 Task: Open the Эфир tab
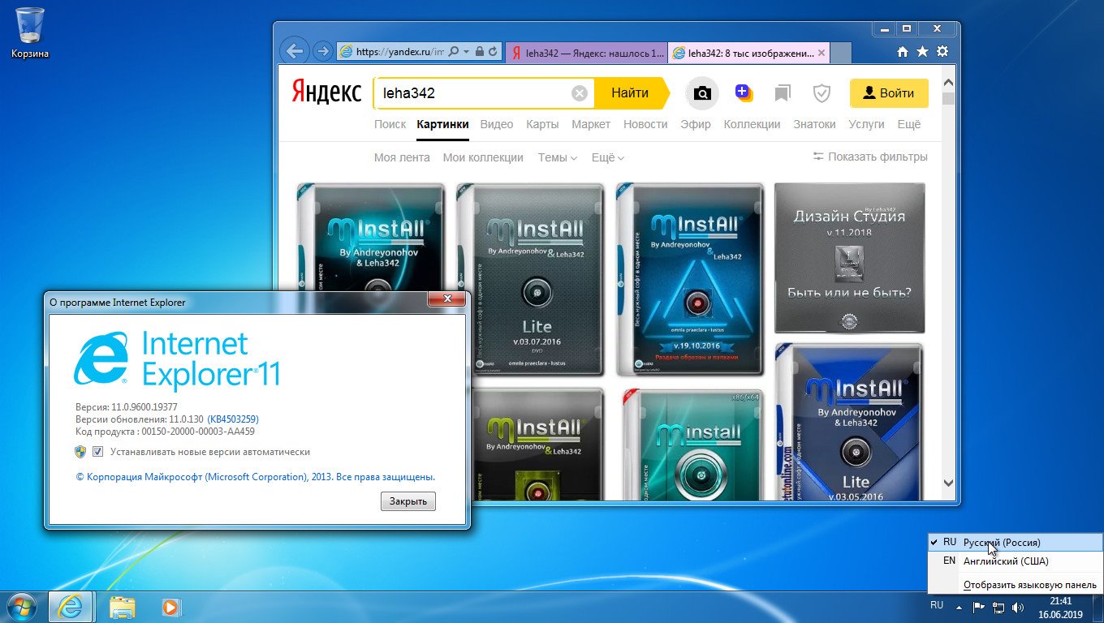coord(696,124)
